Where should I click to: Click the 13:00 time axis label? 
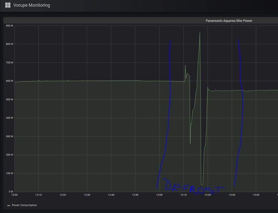(x=159, y=195)
